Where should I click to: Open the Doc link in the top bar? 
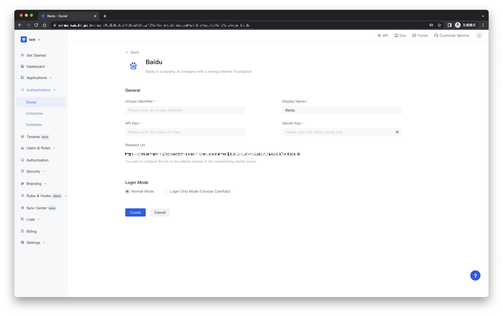400,35
